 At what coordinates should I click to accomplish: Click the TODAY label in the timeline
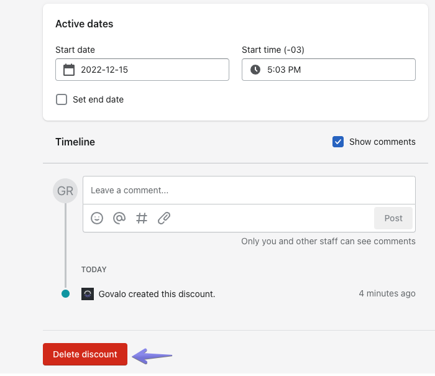(x=94, y=270)
